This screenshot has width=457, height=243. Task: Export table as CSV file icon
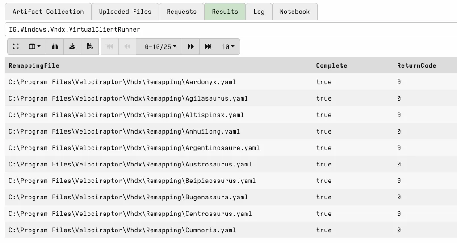pyautogui.click(x=90, y=47)
